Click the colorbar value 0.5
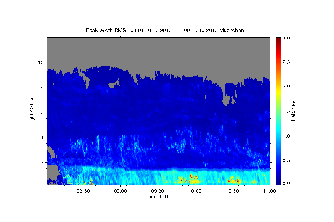The width and height of the screenshot is (334, 222). pyautogui.click(x=287, y=160)
